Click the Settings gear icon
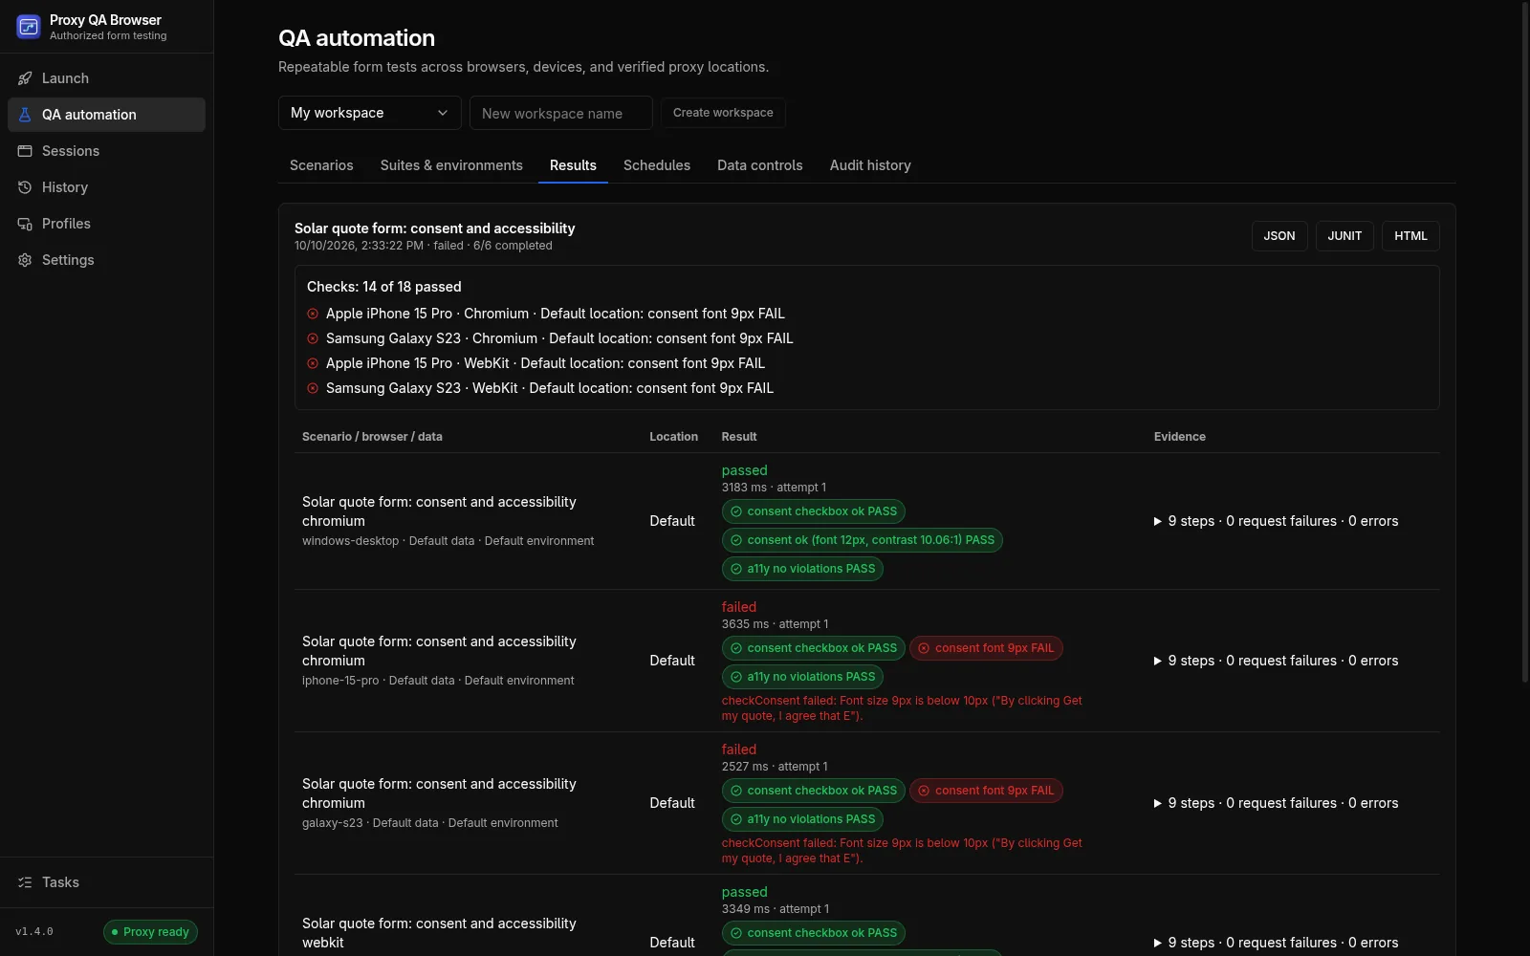The width and height of the screenshot is (1530, 956). click(25, 260)
